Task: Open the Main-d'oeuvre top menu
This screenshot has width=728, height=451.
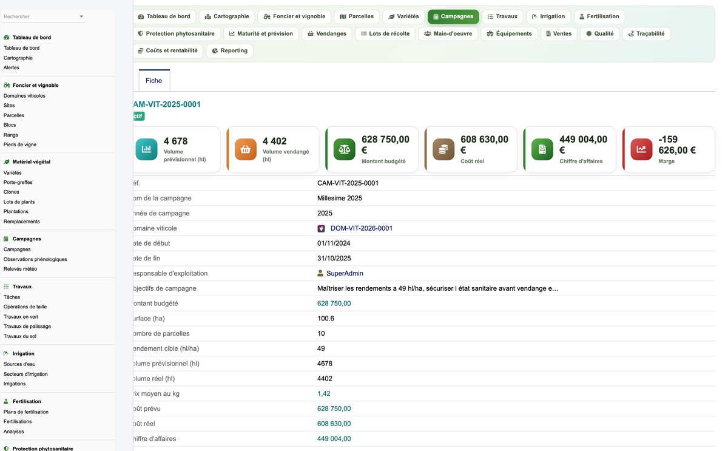Action: point(448,33)
